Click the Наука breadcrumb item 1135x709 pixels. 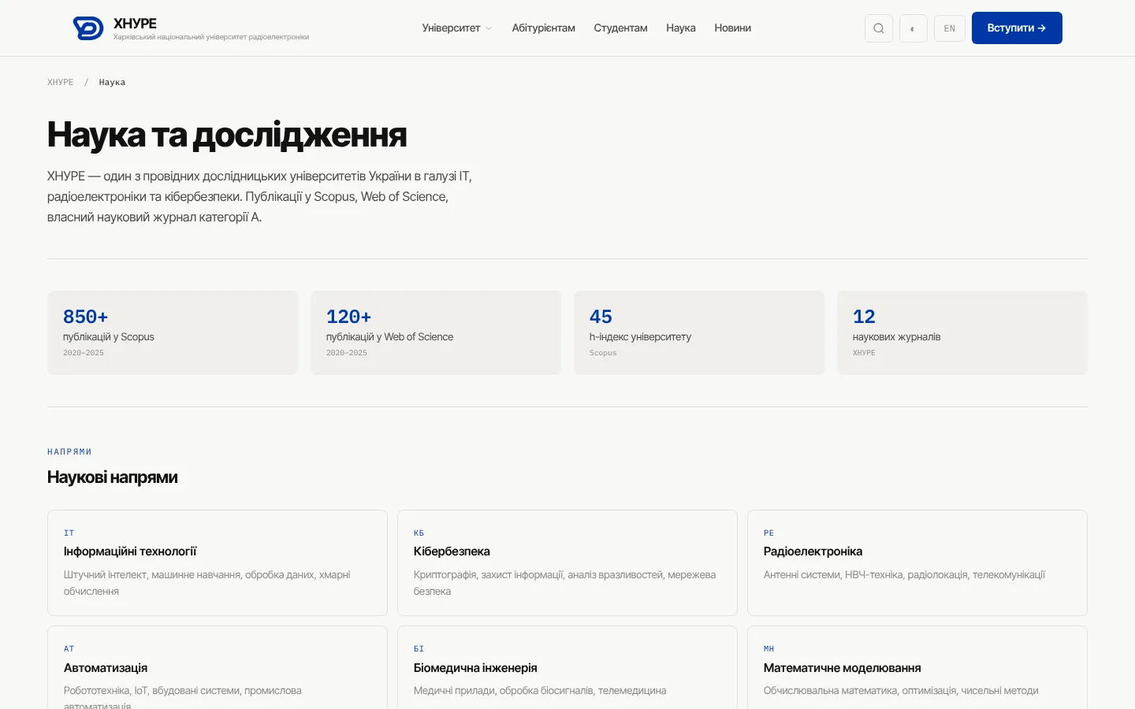coord(112,82)
